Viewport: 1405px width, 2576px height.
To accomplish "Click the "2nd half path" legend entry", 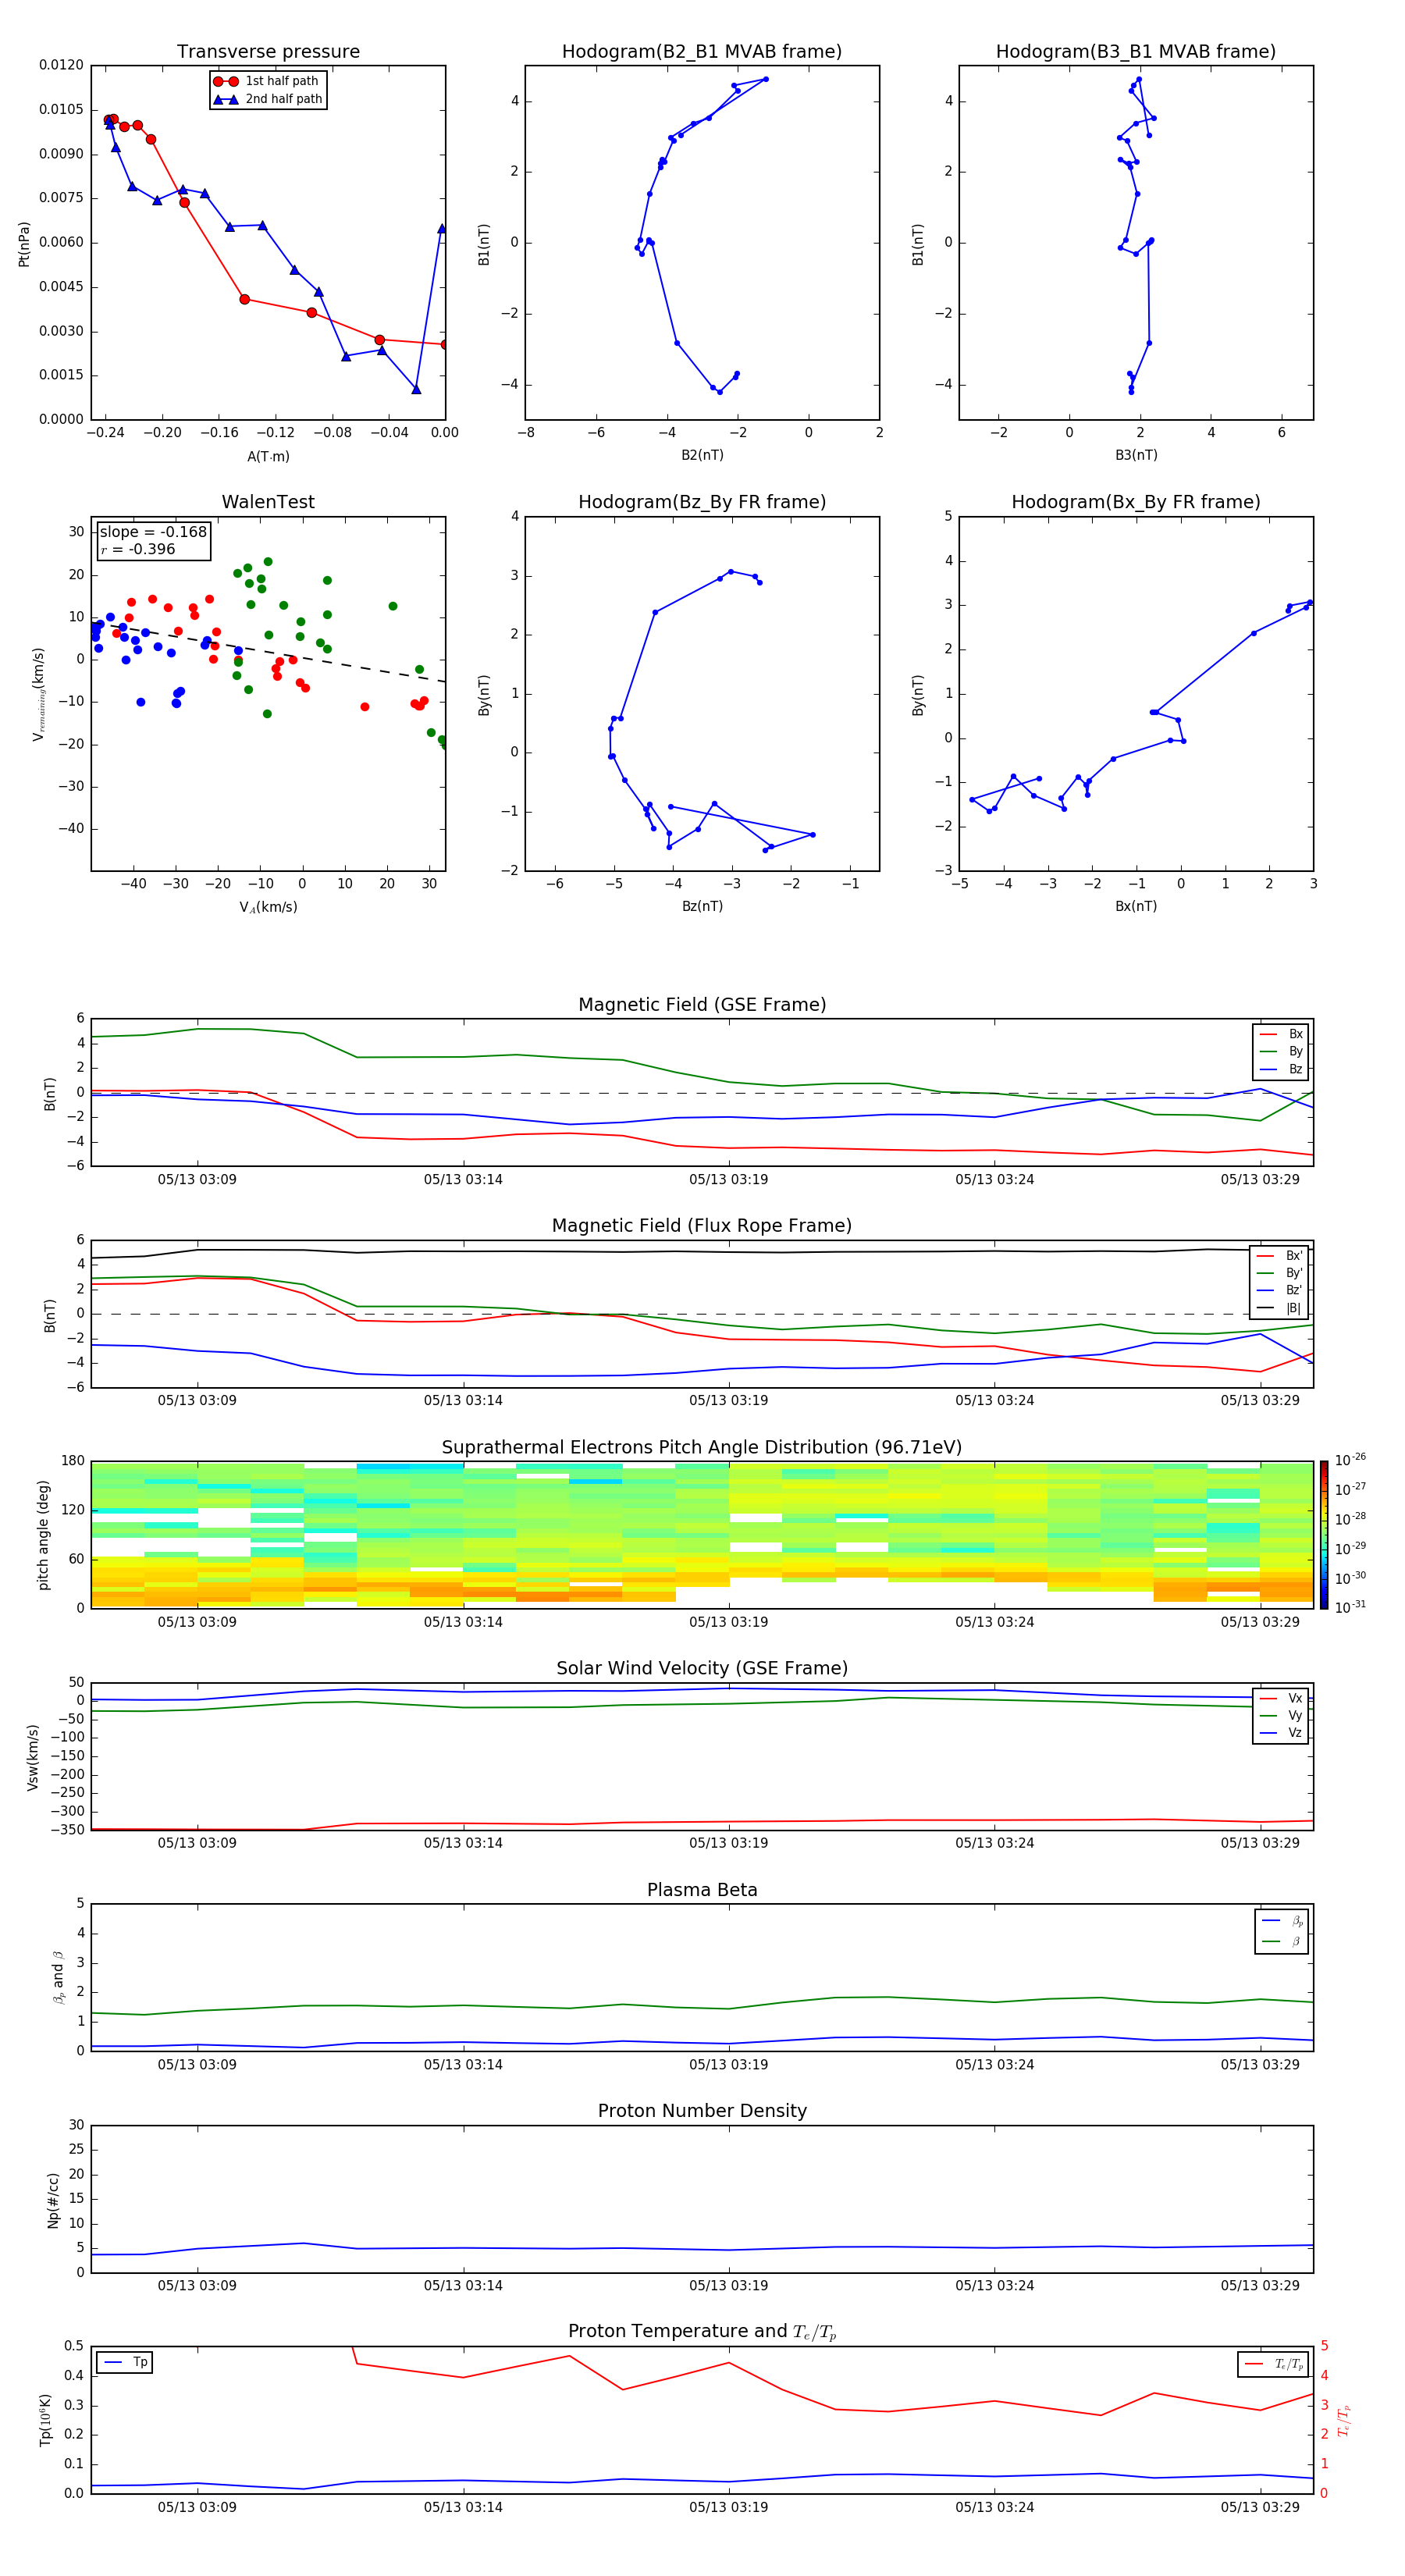I will point(269,99).
